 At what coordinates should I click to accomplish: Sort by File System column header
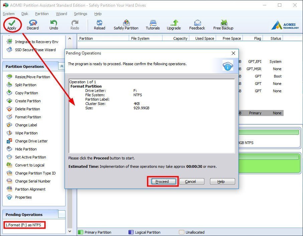click(x=145, y=38)
